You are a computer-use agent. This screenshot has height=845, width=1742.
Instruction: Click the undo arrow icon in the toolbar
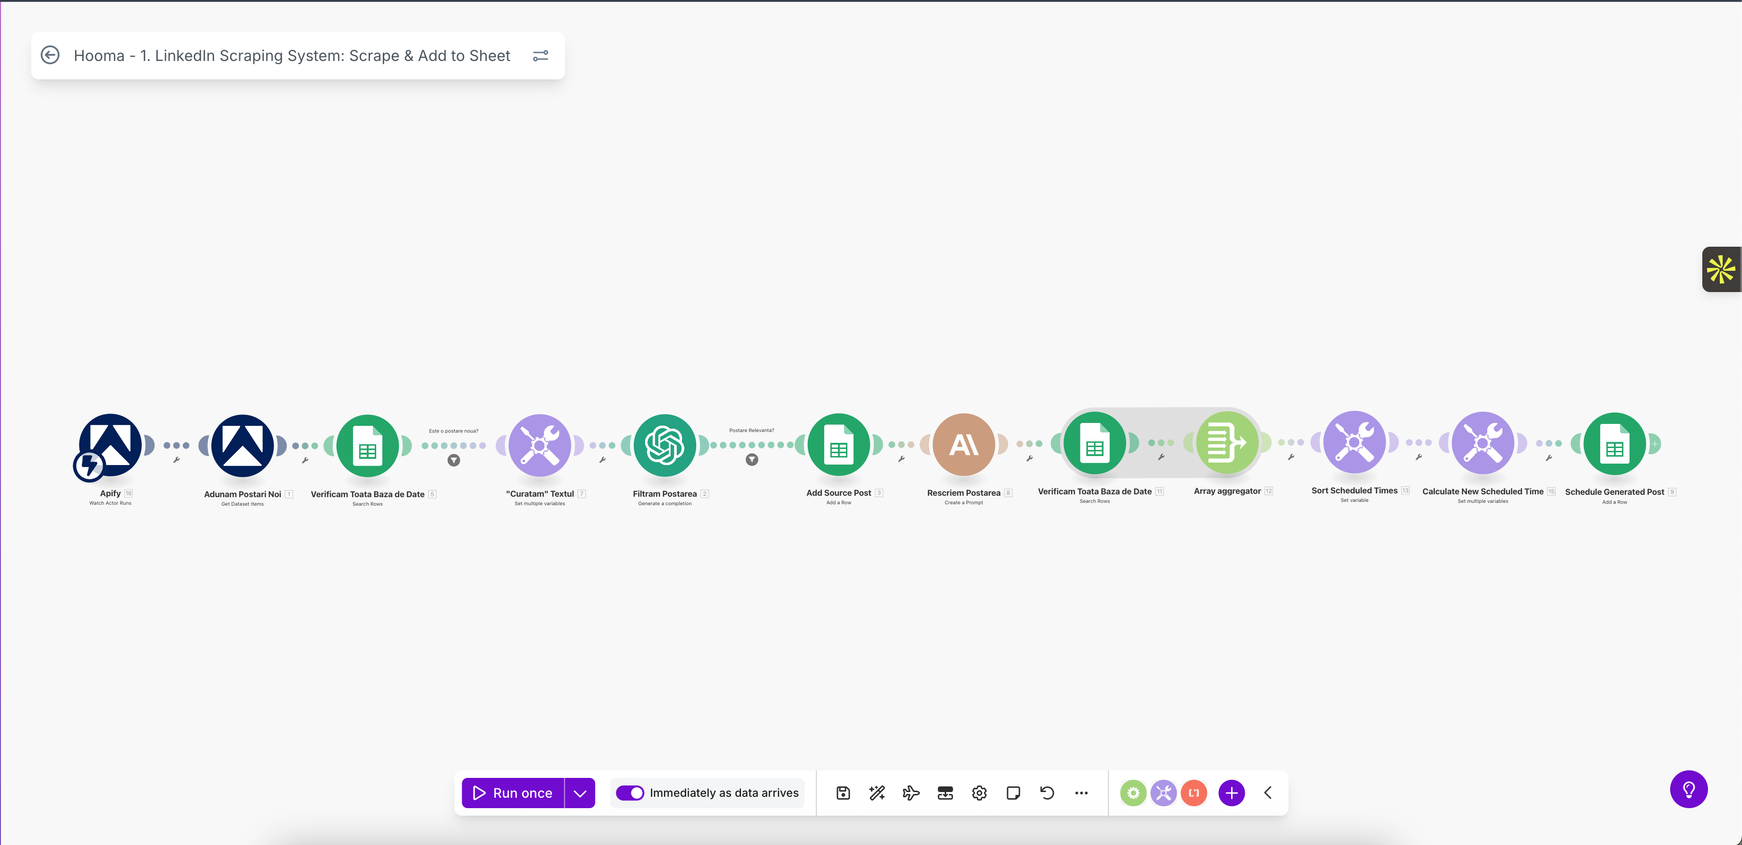[x=1047, y=793]
